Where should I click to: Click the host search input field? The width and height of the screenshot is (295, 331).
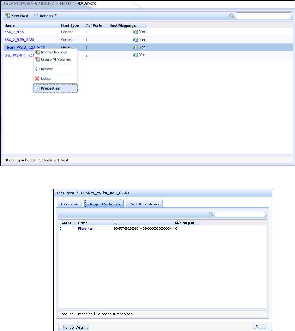click(x=263, y=16)
